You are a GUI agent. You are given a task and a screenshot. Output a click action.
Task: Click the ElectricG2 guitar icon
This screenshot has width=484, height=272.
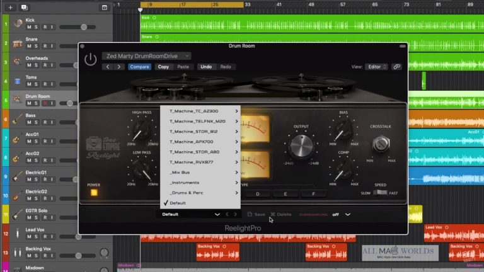pos(17,196)
